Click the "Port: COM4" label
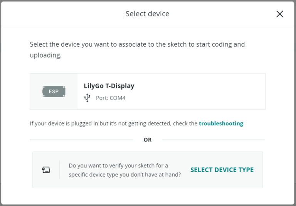 111,98
